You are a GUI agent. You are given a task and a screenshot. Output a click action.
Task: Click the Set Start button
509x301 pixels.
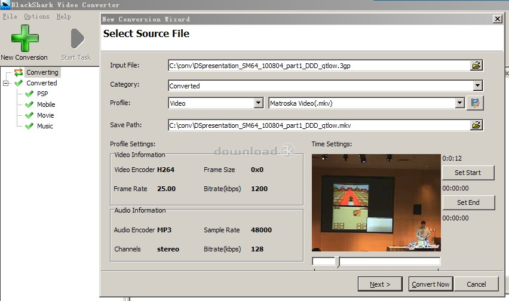[x=468, y=173]
